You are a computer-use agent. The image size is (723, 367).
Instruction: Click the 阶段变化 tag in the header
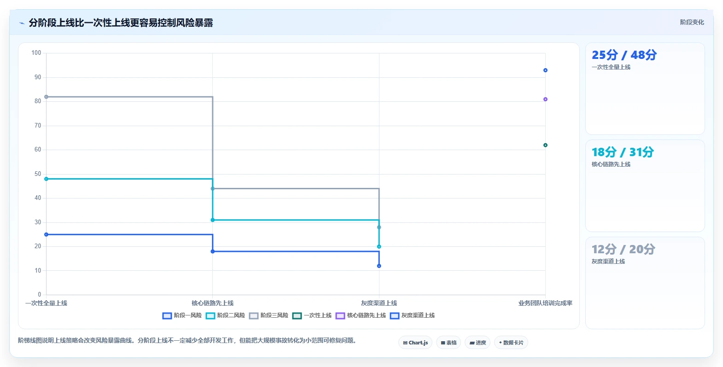[x=692, y=22]
